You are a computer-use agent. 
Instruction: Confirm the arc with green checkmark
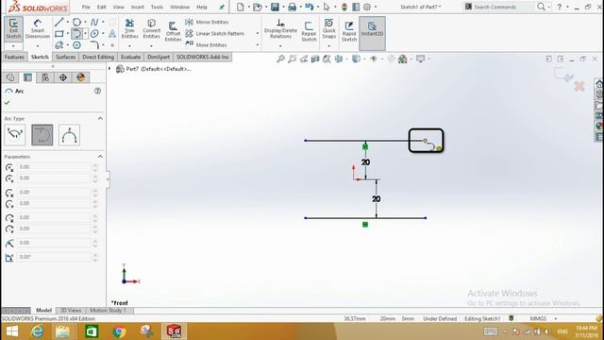click(x=7, y=103)
